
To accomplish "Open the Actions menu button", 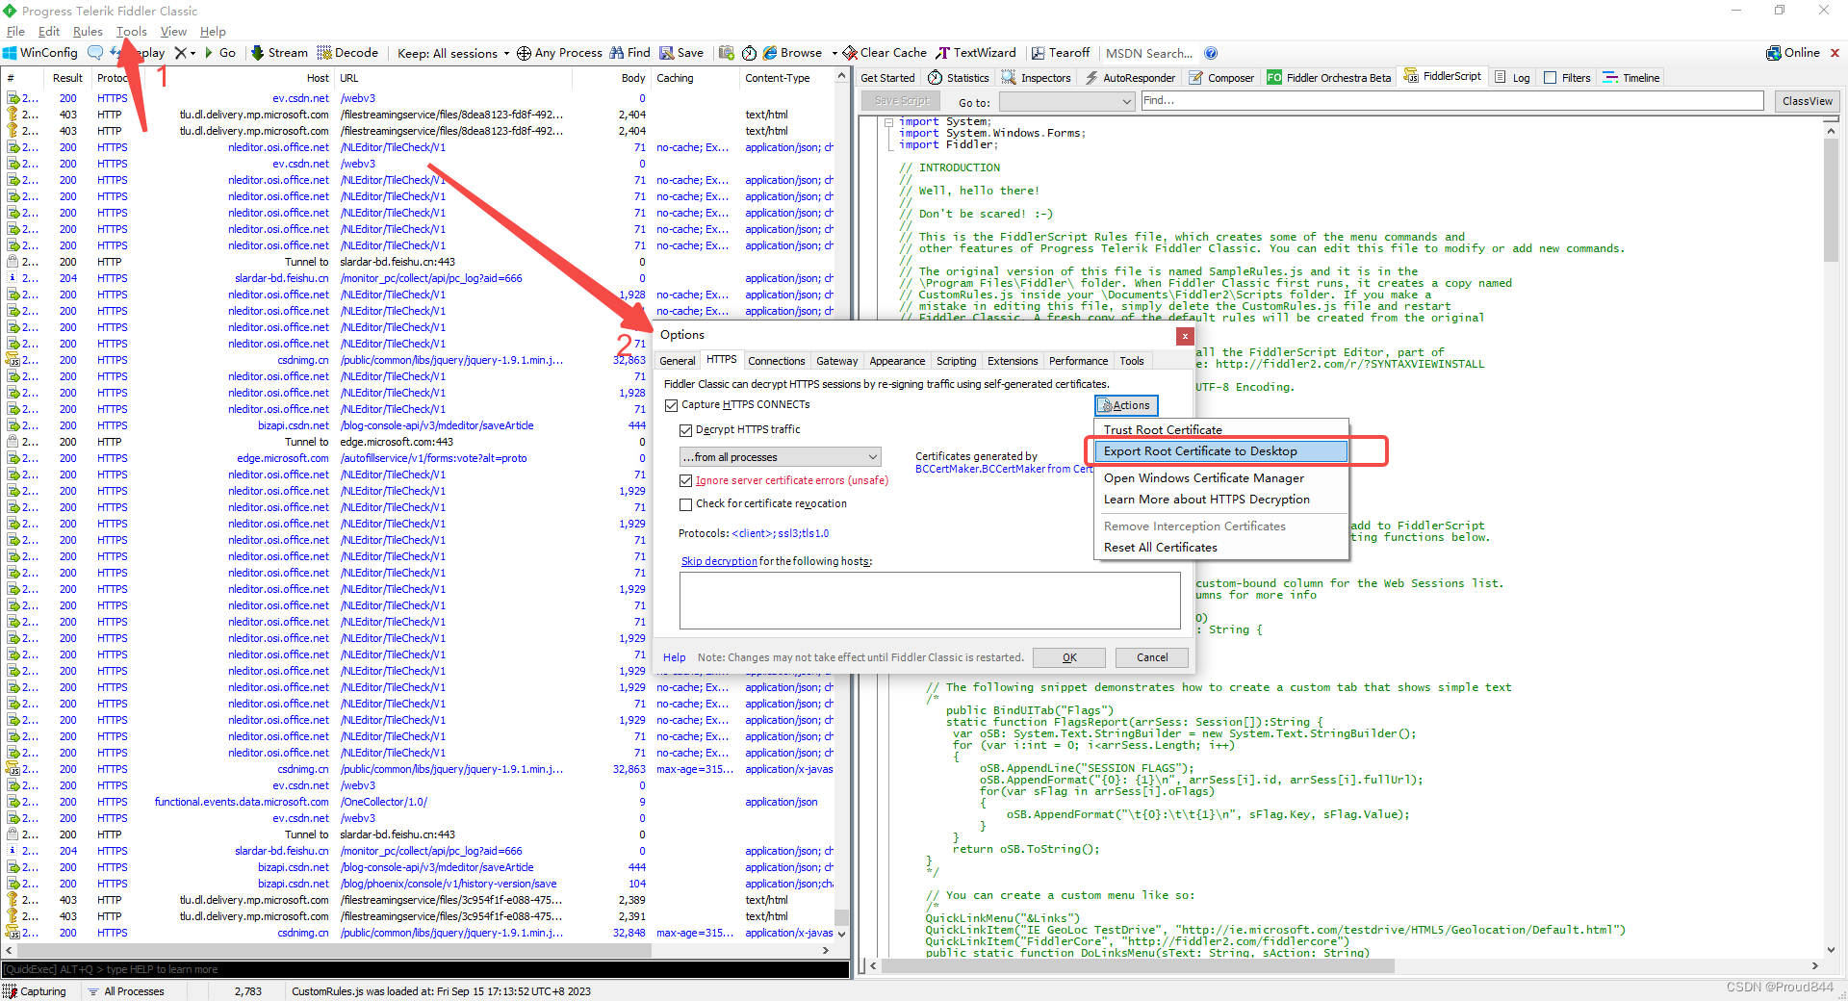I will [1126, 405].
